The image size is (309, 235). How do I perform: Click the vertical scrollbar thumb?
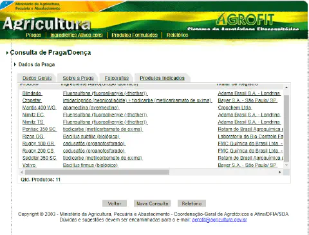(286, 128)
